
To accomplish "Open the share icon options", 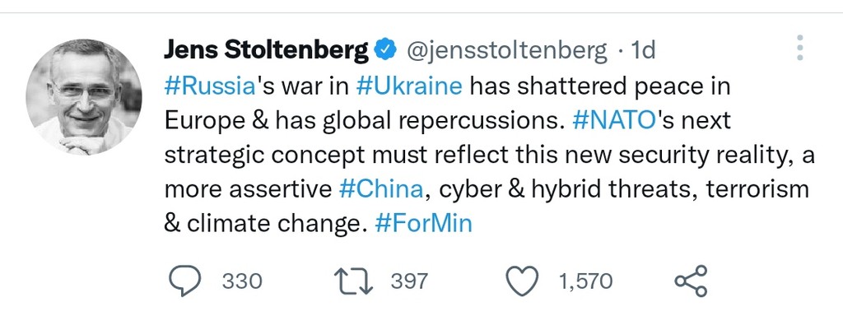I will tap(692, 281).
